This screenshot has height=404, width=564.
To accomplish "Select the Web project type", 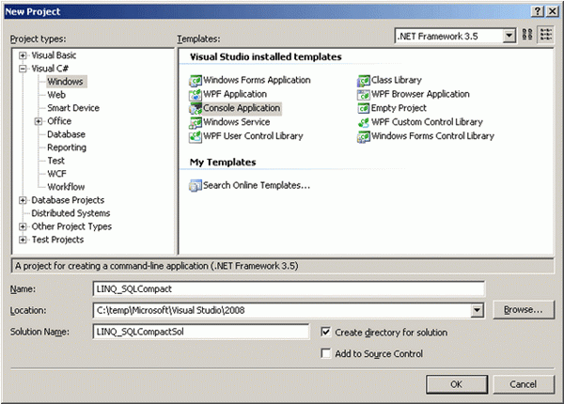I will coord(56,95).
